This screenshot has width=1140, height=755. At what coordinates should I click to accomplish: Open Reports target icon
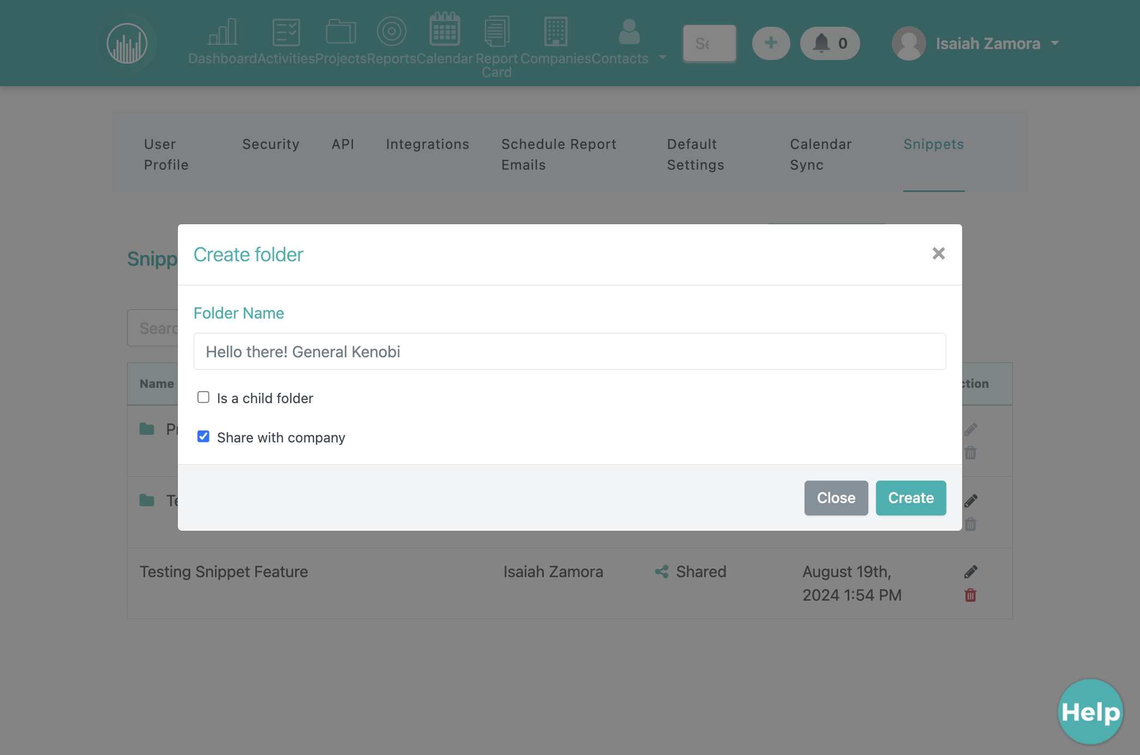click(x=392, y=32)
